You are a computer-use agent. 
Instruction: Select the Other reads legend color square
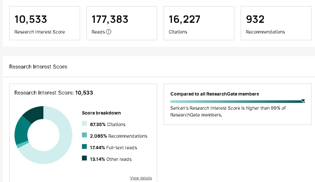click(x=85, y=159)
